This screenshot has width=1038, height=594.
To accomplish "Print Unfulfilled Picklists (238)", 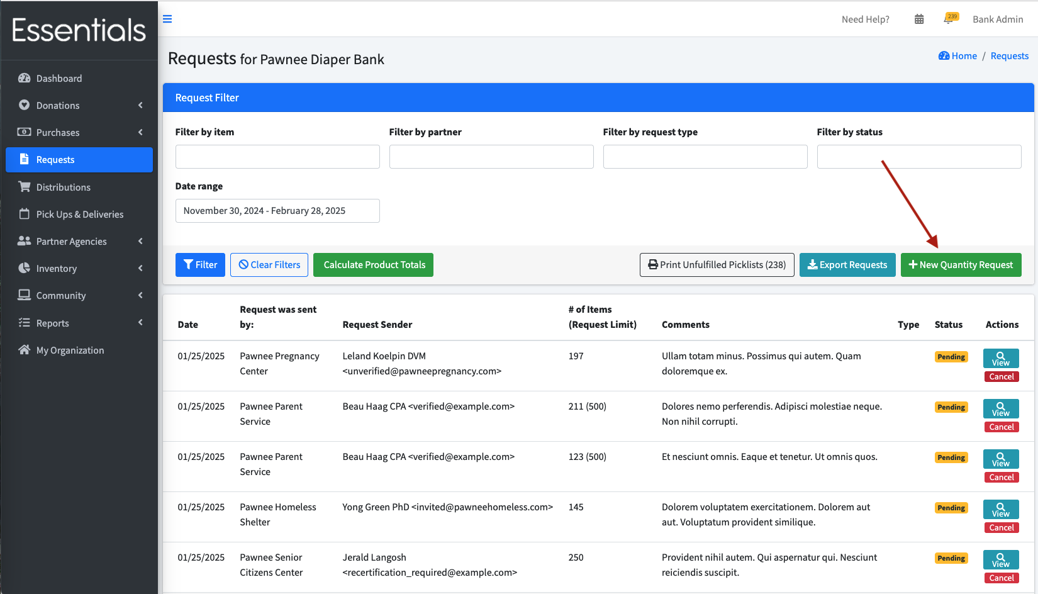I will point(717,265).
